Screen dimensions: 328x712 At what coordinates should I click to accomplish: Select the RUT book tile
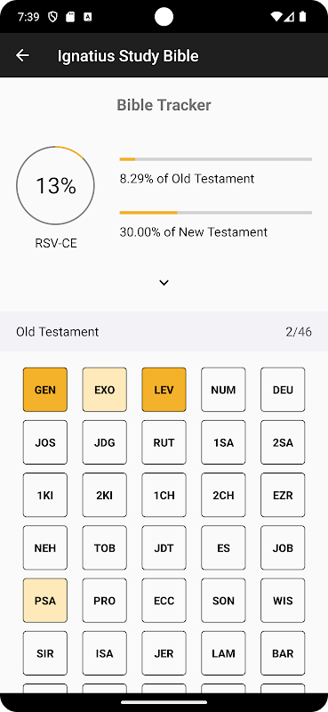pos(164,442)
